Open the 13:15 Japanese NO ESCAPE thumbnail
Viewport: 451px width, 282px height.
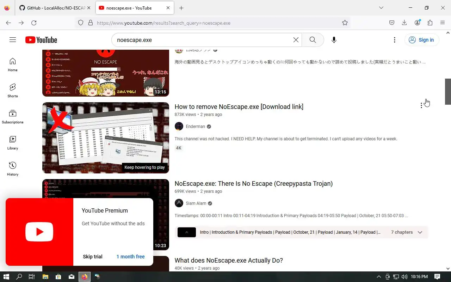click(x=106, y=73)
